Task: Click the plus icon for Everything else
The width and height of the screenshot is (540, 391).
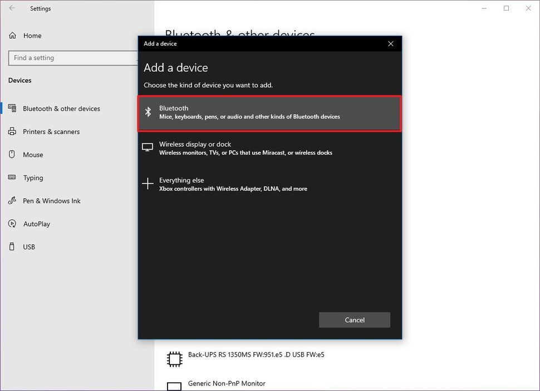Action: (x=148, y=184)
